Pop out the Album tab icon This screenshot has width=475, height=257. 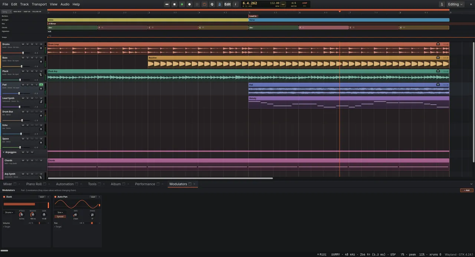pyautogui.click(x=124, y=184)
